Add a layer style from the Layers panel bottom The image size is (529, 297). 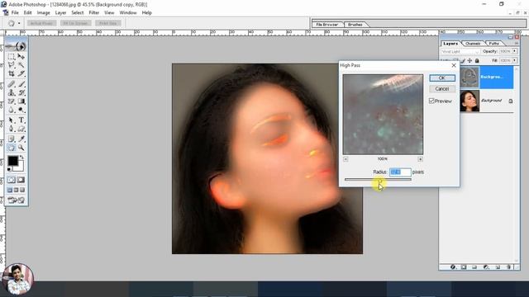click(453, 267)
